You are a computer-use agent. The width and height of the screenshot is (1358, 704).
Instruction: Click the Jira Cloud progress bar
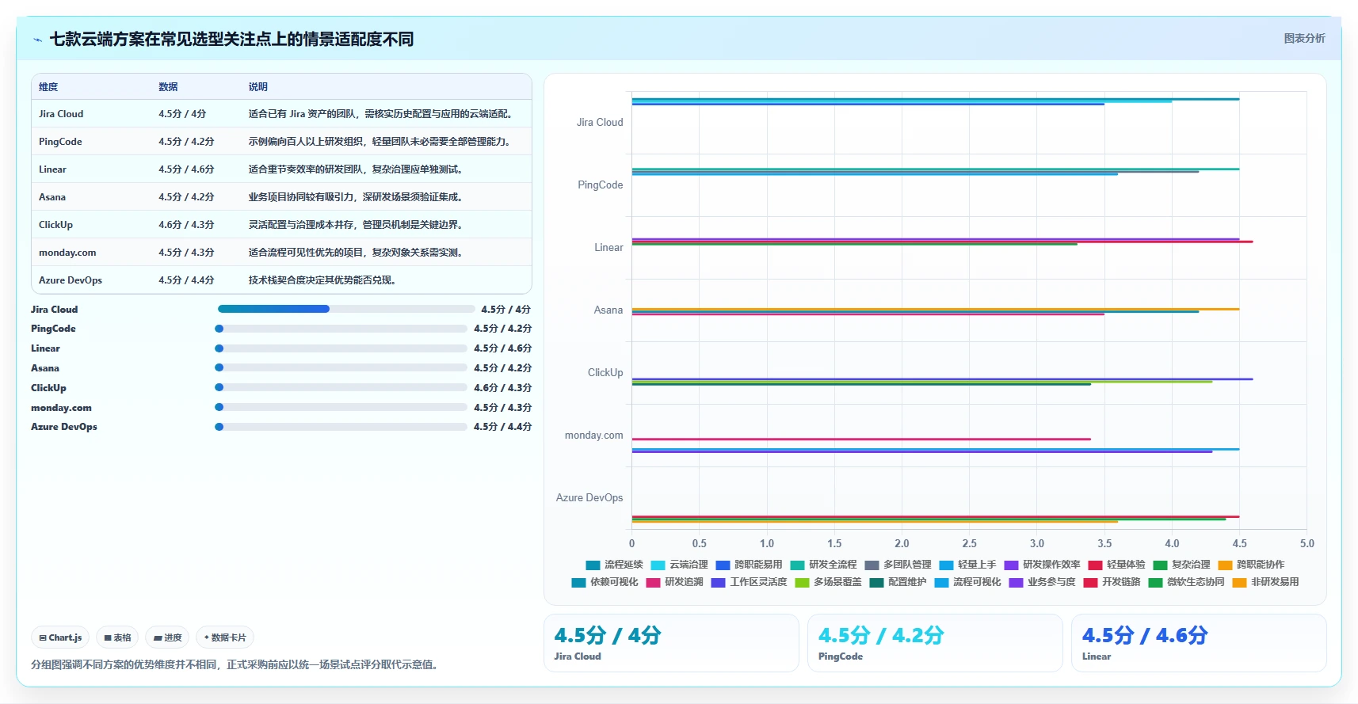coord(346,309)
